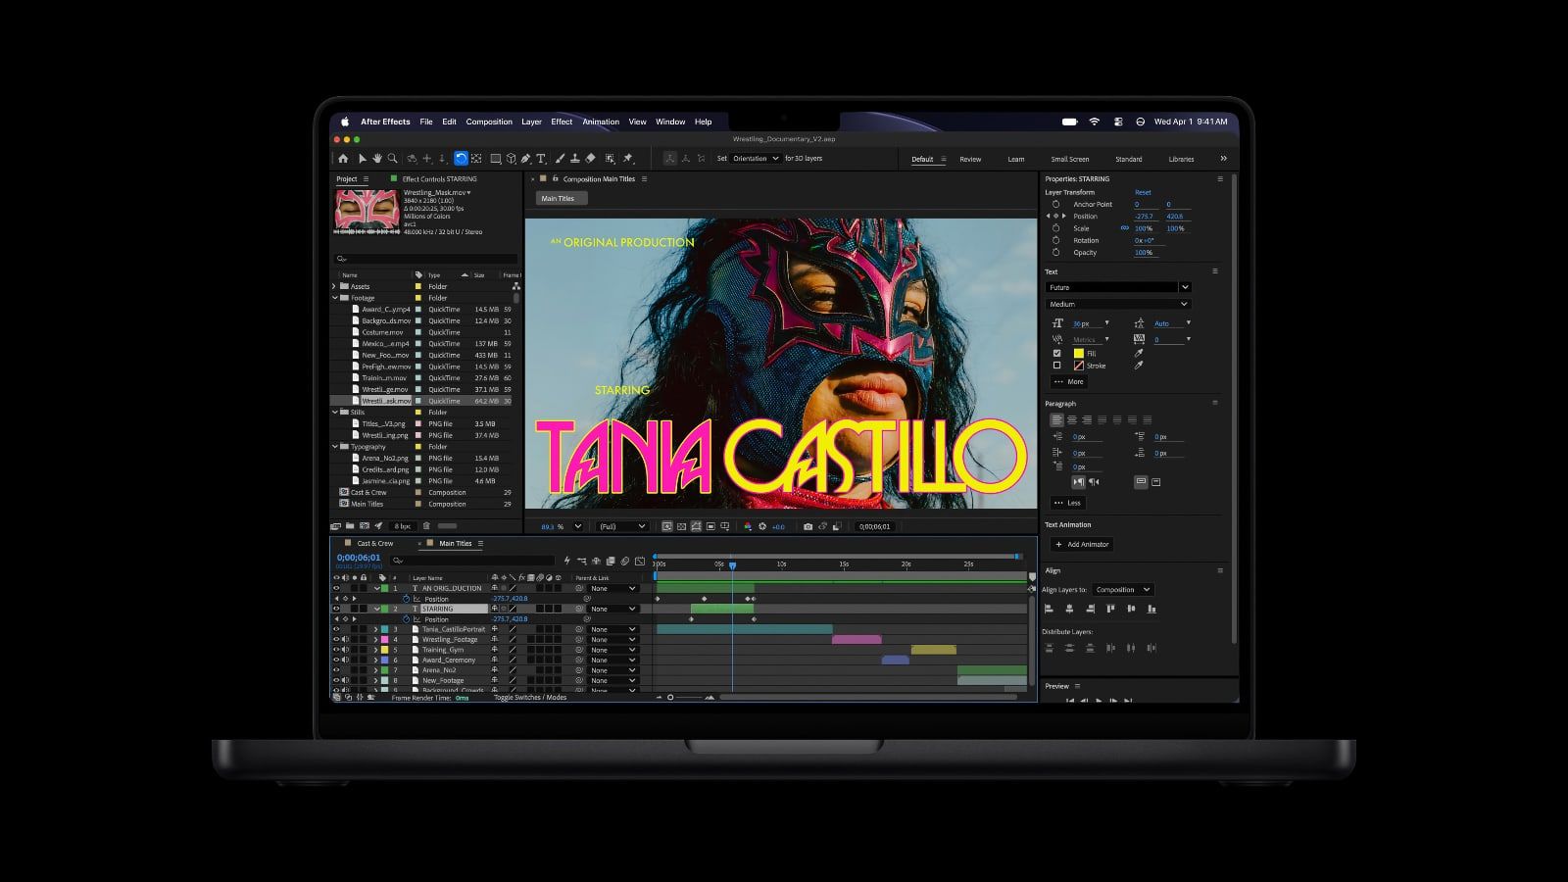The width and height of the screenshot is (1568, 882).
Task: Select the Pen tool
Action: [525, 159]
